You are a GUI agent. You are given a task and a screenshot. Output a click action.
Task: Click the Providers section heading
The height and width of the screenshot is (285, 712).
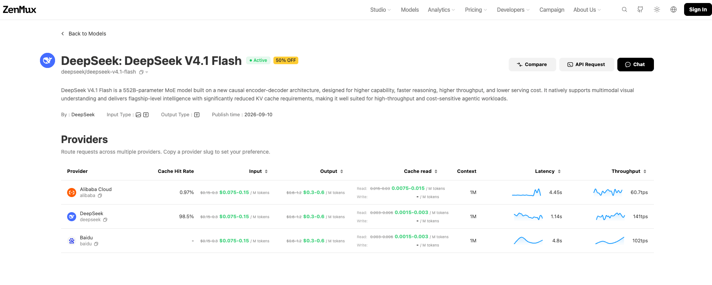coord(84,140)
